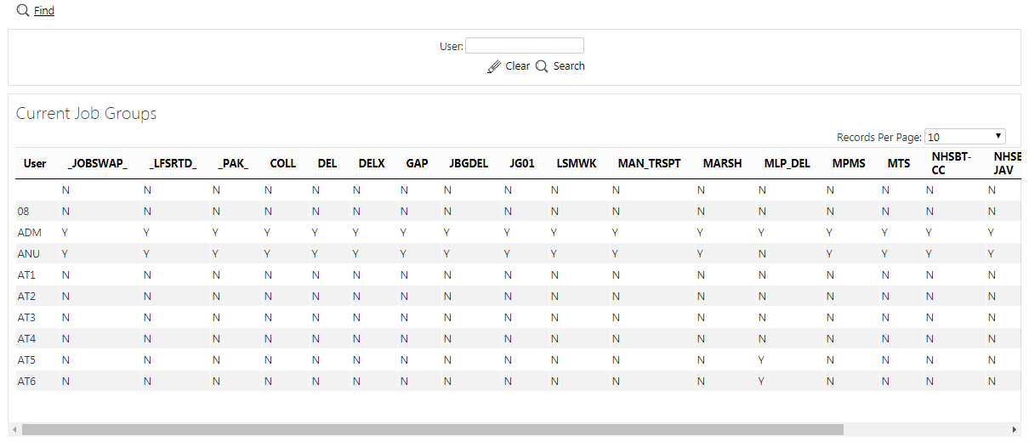Click the horizontal scrollbar thumb
The image size is (1029, 447).
(x=433, y=430)
